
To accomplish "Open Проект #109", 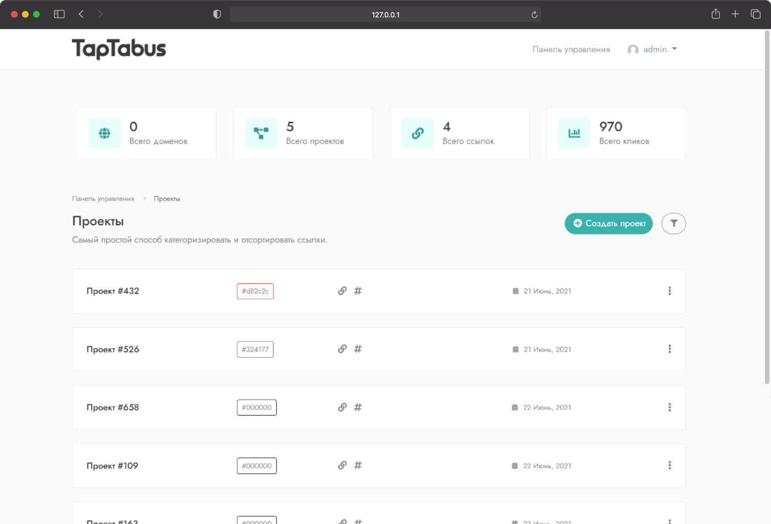I will [112, 466].
